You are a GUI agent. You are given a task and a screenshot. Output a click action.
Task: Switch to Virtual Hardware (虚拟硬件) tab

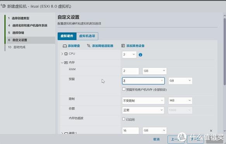tap(67, 36)
